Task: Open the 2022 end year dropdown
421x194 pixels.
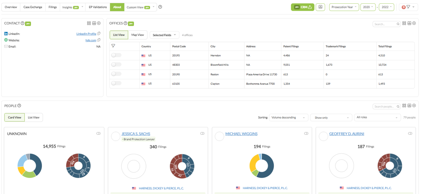Action: 386,7
